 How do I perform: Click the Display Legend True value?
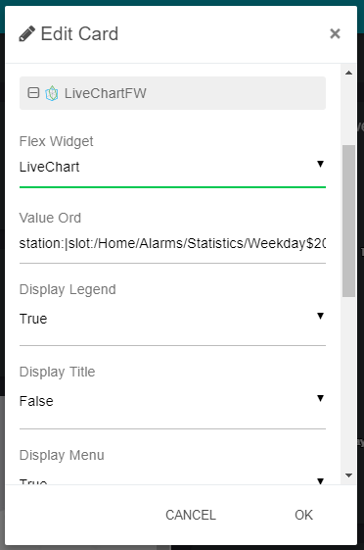(33, 319)
